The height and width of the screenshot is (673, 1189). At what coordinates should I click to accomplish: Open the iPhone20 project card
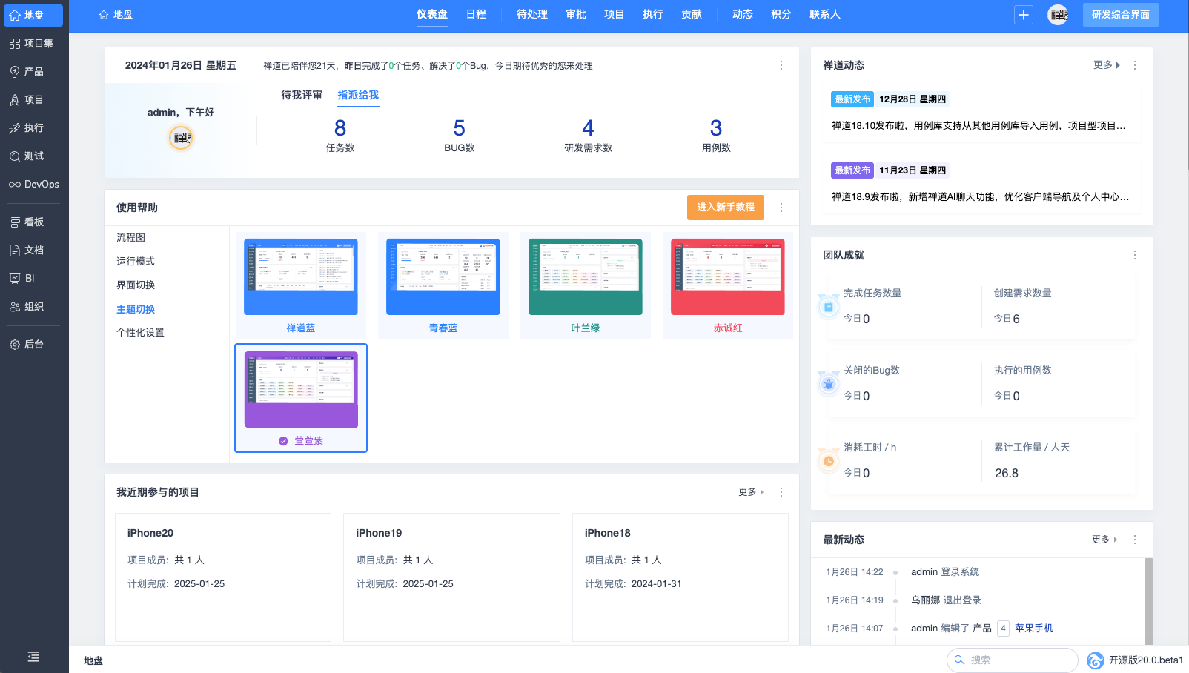pos(223,577)
